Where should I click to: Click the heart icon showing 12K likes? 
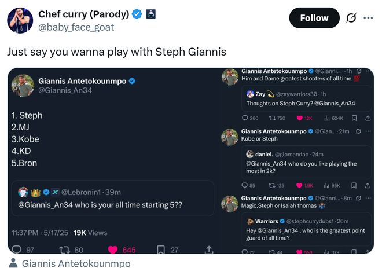tap(300, 118)
